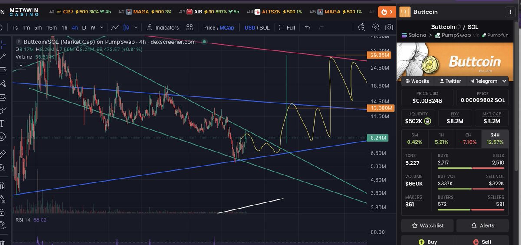This screenshot has width=521, height=245.
Task: Copy the Buttcoin token address icon
Action: coord(458,27)
